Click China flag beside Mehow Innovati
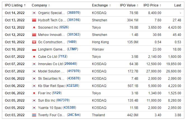 coord(34,35)
